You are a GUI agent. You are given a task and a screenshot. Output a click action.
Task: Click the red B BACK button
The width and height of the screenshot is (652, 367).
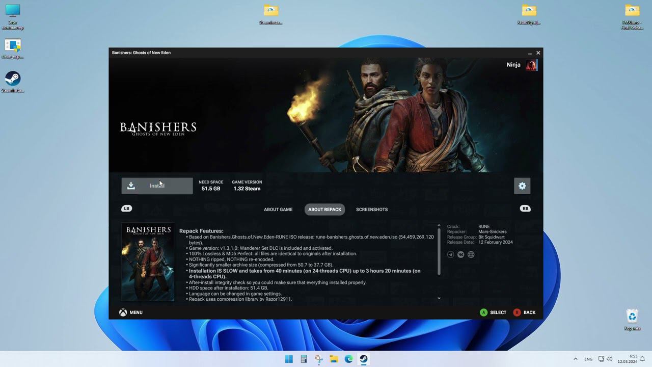tap(525, 312)
